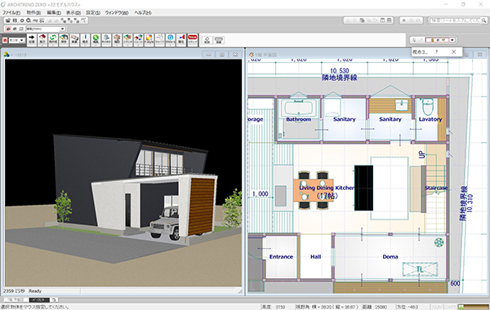This screenshot has height=310, width=490.
Task: Click the question mark help button in viewpoint panel
Action: point(437,52)
